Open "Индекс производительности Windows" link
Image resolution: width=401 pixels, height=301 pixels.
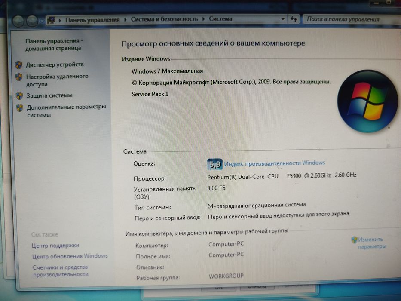tap(275, 163)
